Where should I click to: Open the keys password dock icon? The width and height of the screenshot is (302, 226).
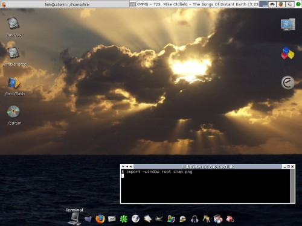tap(207, 218)
